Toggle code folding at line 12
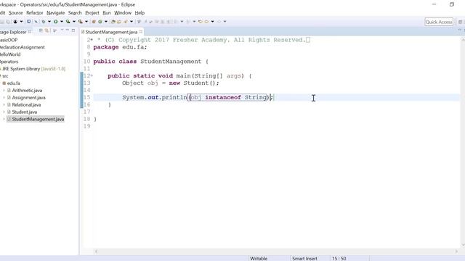 (x=92, y=76)
